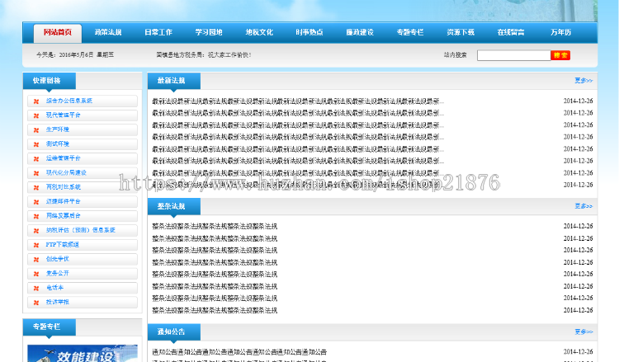Open the 万年历 navigation item
Image resolution: width=619 pixels, height=362 pixels.
click(x=561, y=32)
